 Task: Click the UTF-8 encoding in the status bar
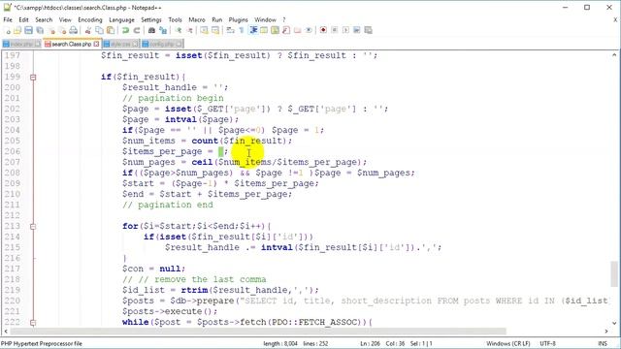point(547,343)
